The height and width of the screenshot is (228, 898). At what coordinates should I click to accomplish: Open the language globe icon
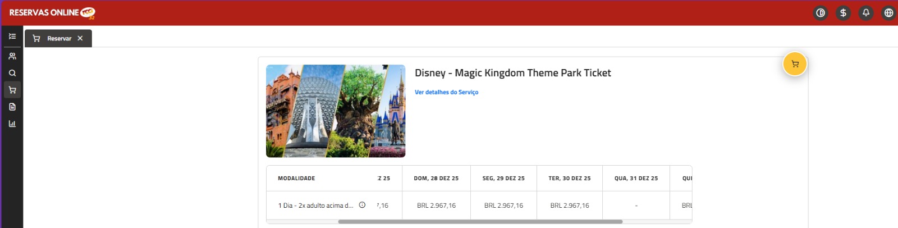click(888, 13)
